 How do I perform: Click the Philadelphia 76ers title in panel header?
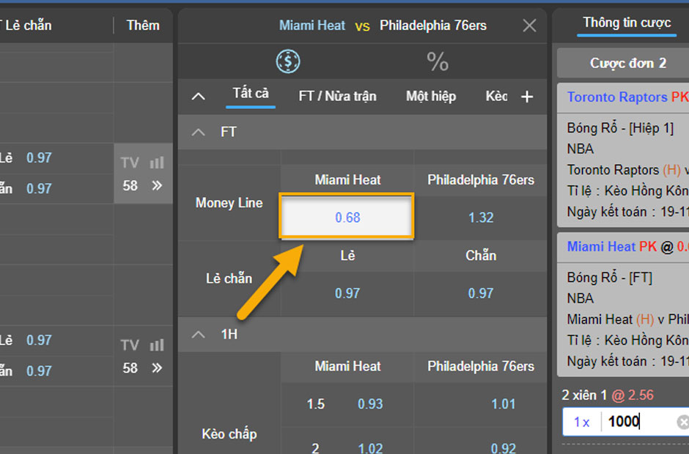pos(432,26)
